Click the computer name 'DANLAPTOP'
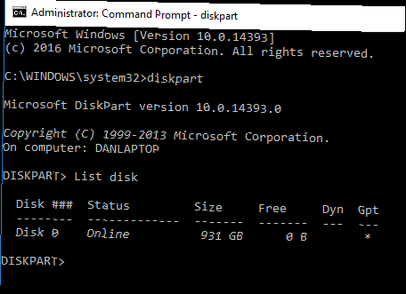The width and height of the screenshot is (406, 294). tap(127, 148)
